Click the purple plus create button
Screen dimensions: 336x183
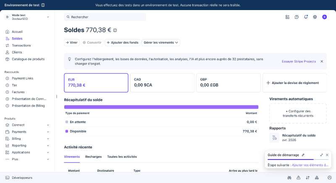point(324,17)
